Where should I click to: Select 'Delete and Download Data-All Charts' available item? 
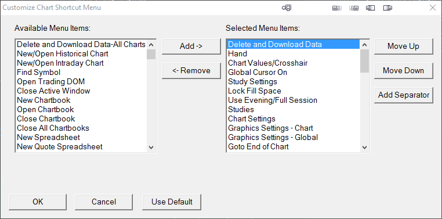point(81,45)
